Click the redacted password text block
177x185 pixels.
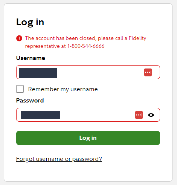click(x=40, y=115)
